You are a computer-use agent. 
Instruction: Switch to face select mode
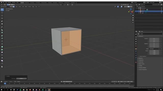(14, 7)
